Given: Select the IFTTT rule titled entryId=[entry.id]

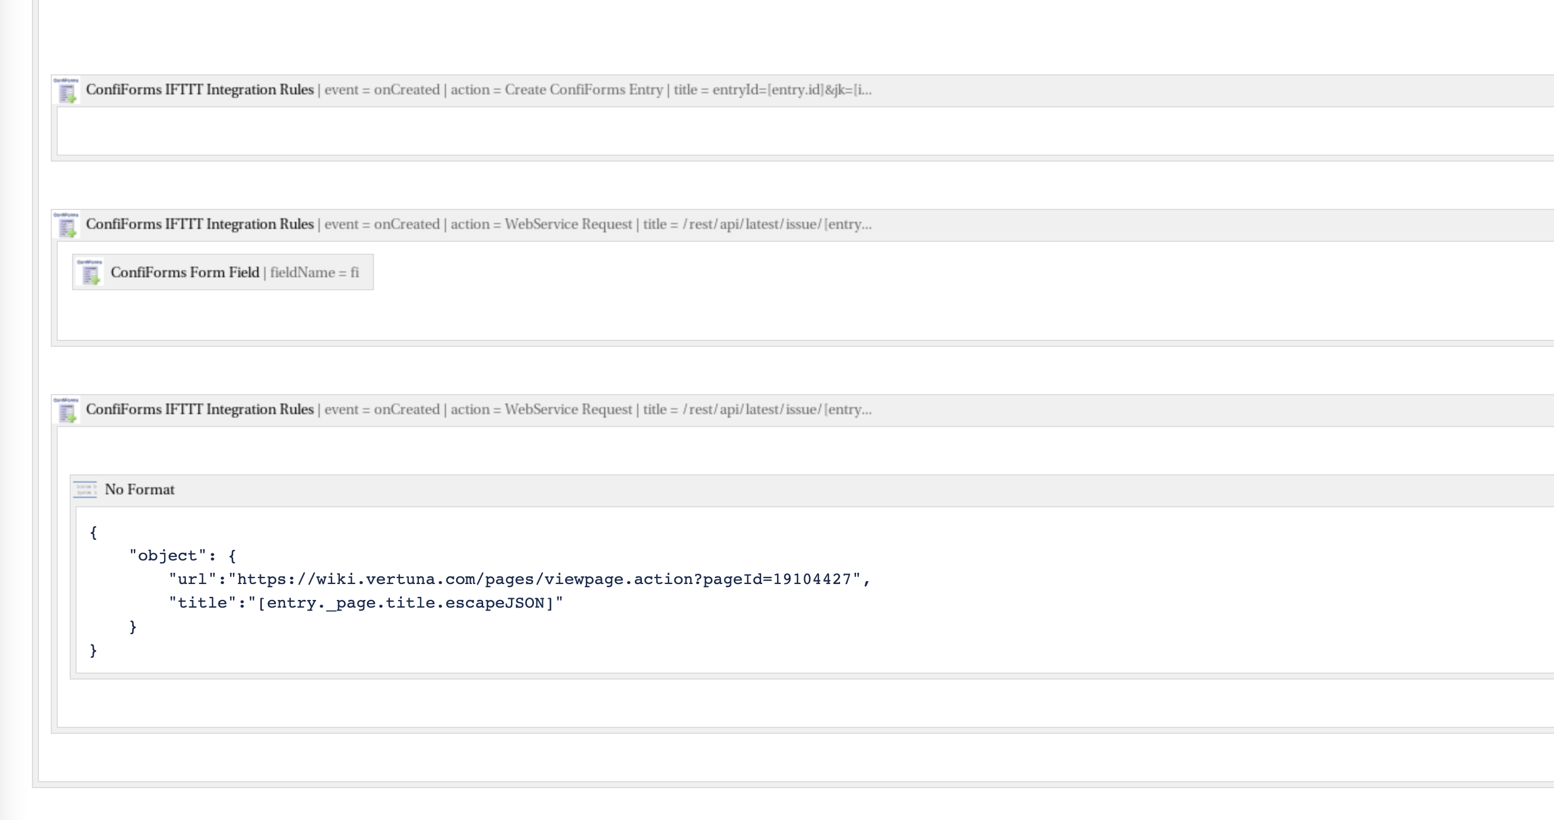Looking at the screenshot, I should coord(803,91).
